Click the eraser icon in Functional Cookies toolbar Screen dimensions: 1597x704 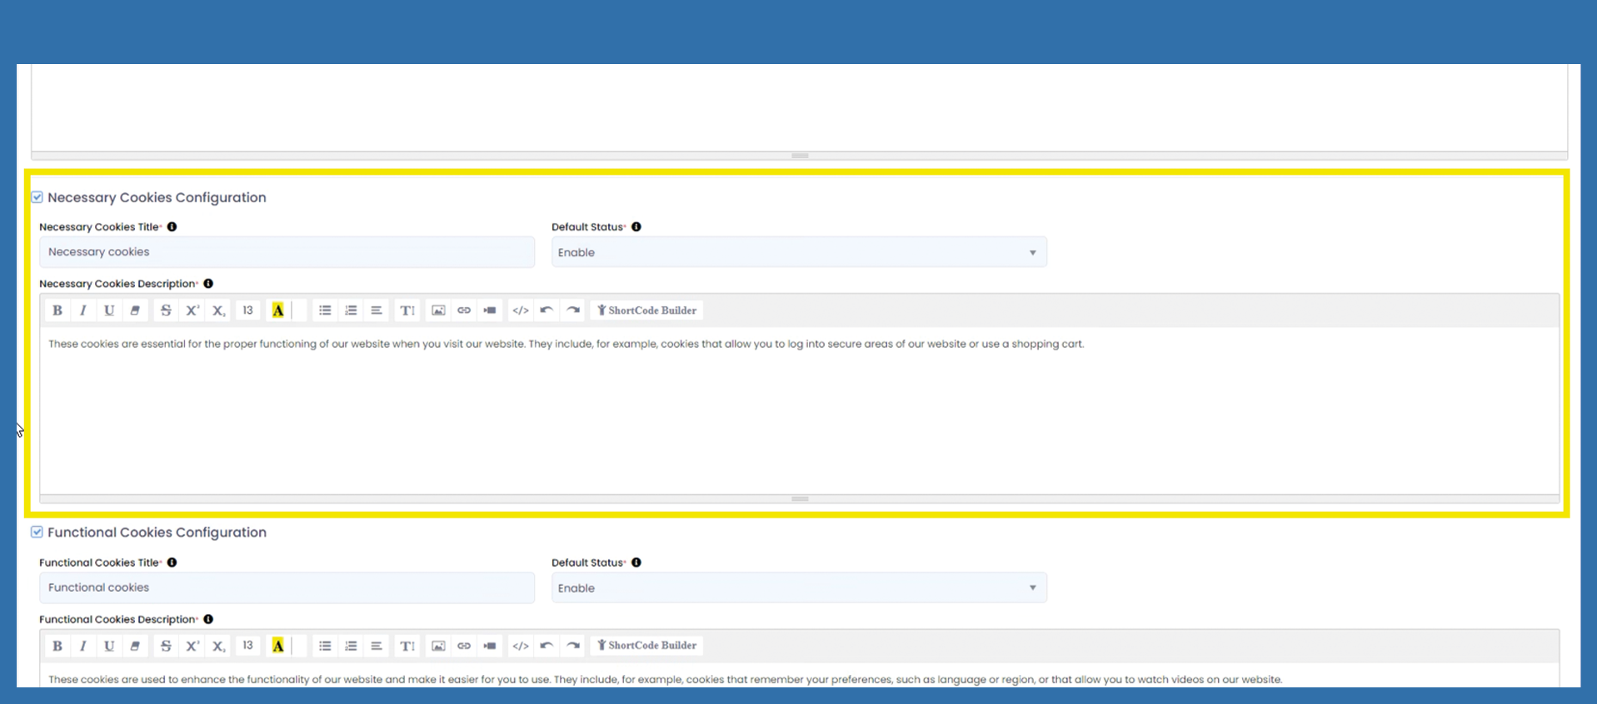(x=135, y=646)
